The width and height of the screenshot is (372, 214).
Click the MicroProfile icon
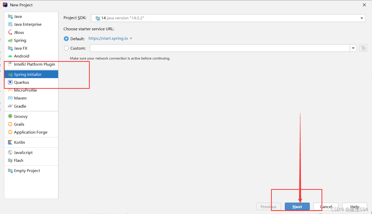[10, 90]
